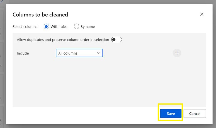Open the All columns dropdown
216x128 pixels.
tap(79, 53)
